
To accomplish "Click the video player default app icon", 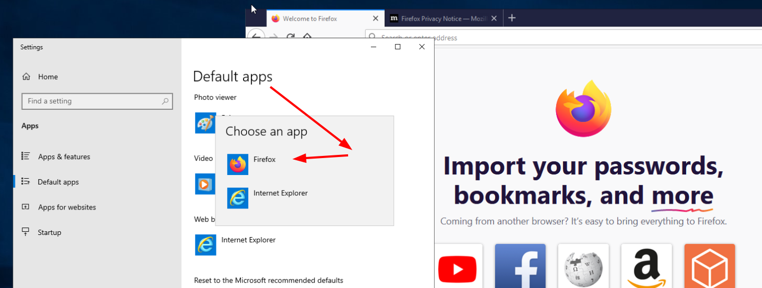I will [205, 184].
